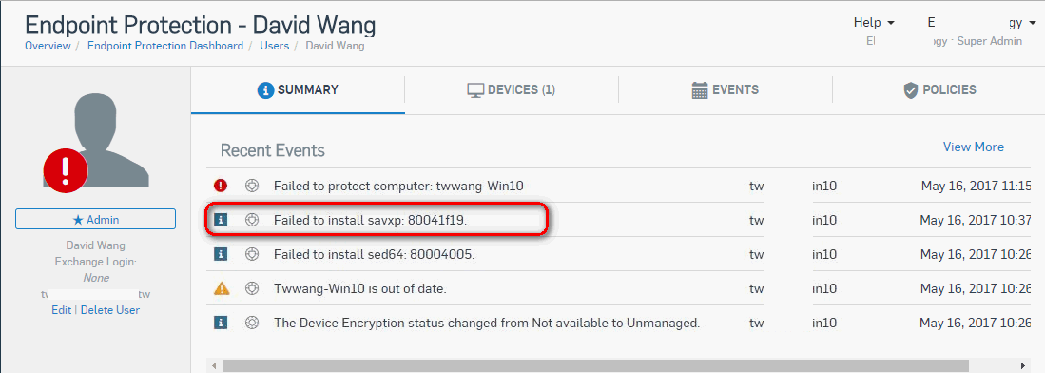Viewport: 1045px width, 373px height.
Task: Switch to the Devices (1) tab
Action: point(512,90)
